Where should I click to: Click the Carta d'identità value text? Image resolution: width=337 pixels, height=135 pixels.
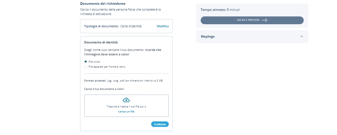[131, 26]
